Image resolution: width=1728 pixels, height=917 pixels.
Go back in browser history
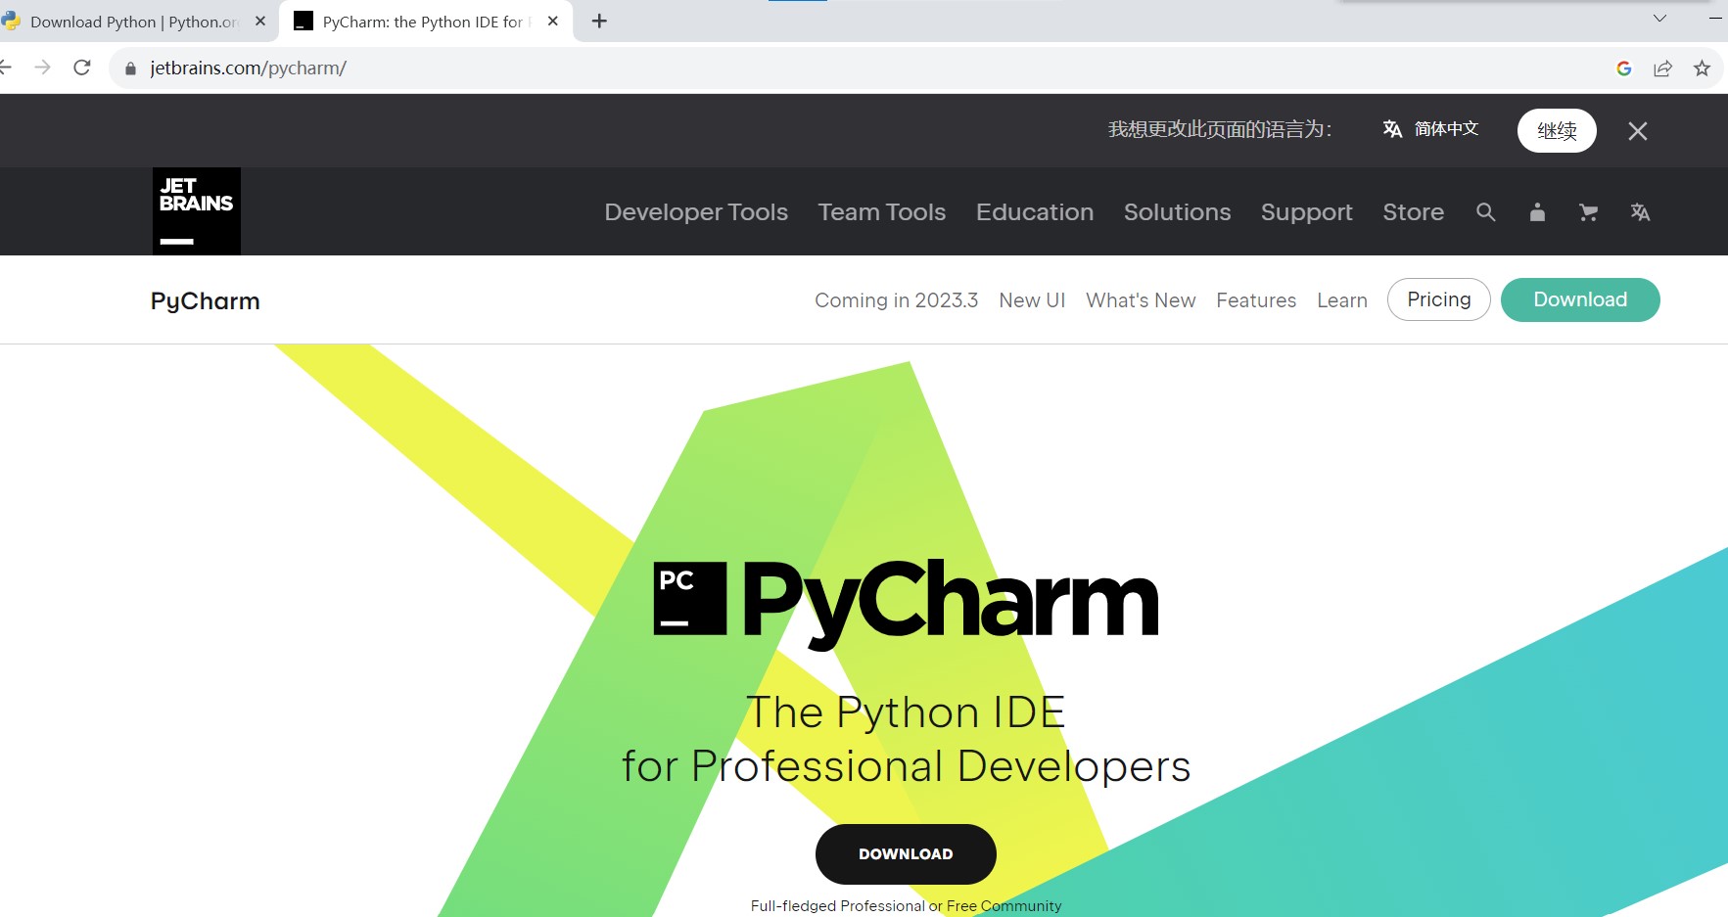point(5,68)
